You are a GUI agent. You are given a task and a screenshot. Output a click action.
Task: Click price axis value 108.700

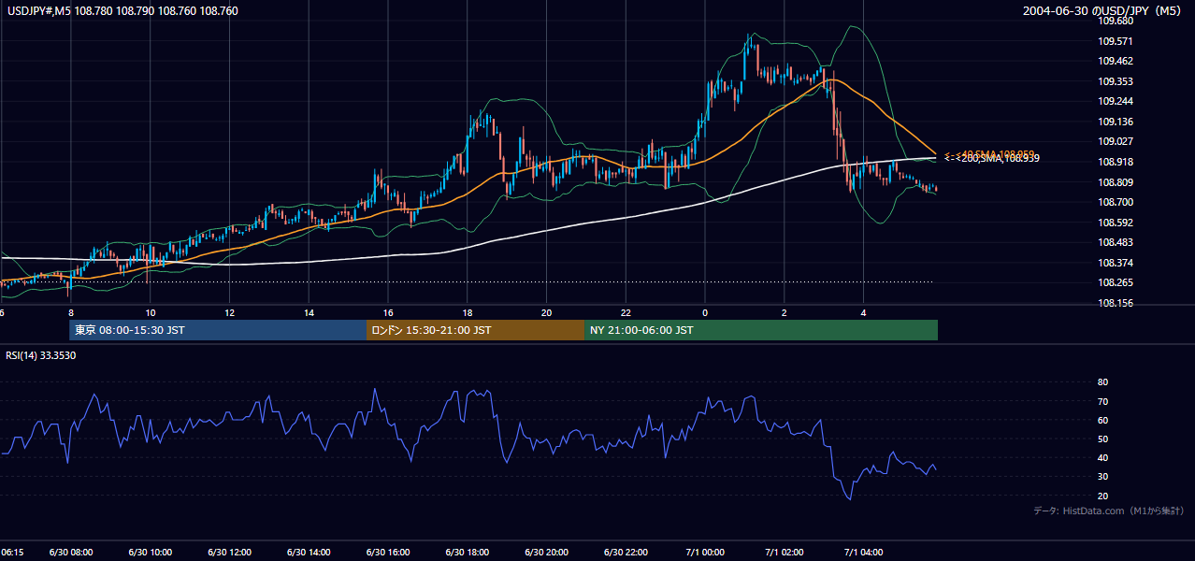click(1116, 203)
